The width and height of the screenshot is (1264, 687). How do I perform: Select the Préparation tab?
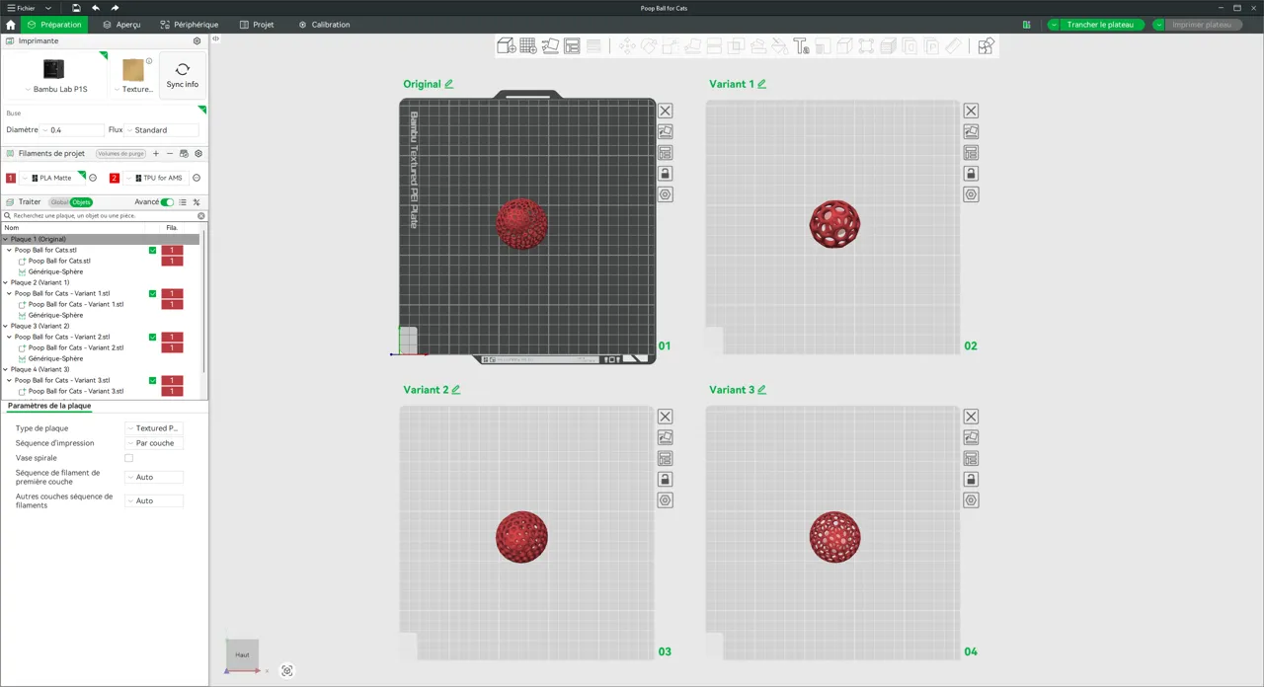54,25
